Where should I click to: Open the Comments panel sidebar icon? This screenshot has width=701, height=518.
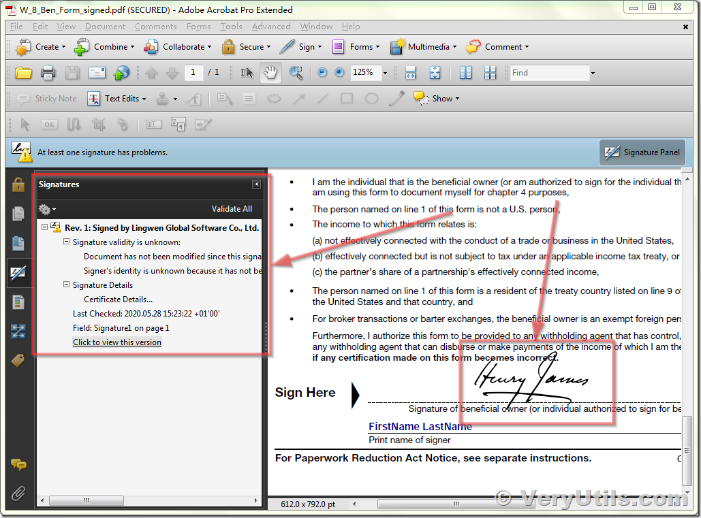coord(18,464)
